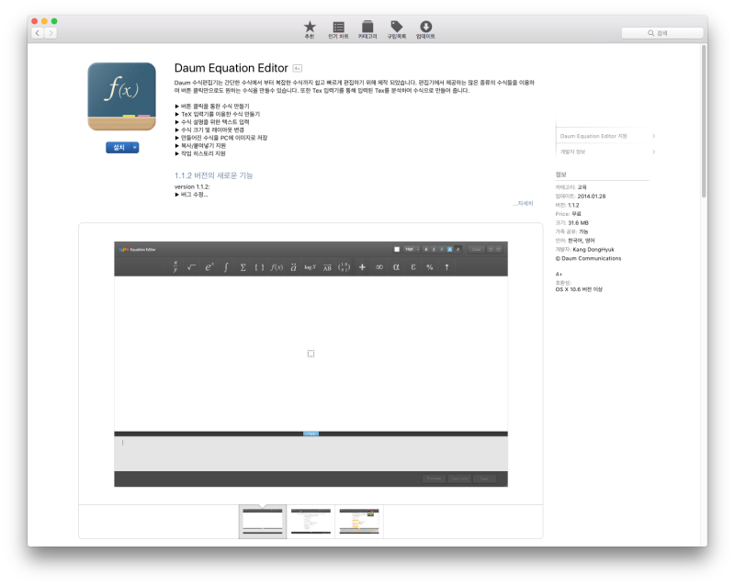Click the alpha Greek letter icon in the preview
This screenshot has width=735, height=586.
(x=396, y=267)
